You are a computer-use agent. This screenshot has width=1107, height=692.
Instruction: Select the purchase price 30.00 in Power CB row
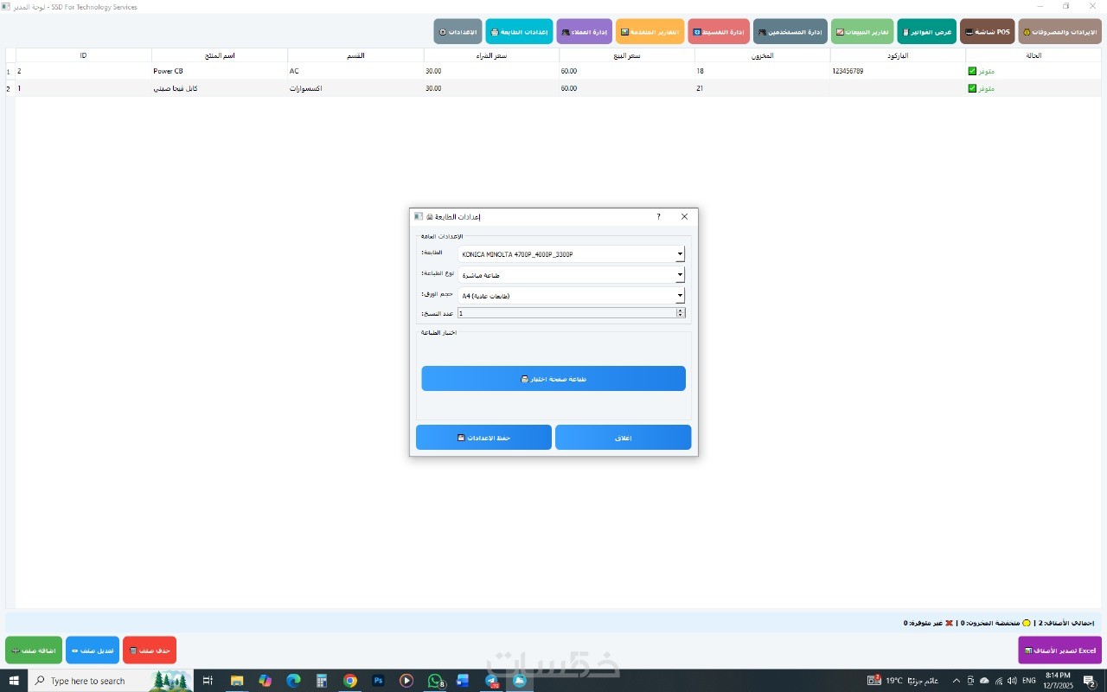491,71
